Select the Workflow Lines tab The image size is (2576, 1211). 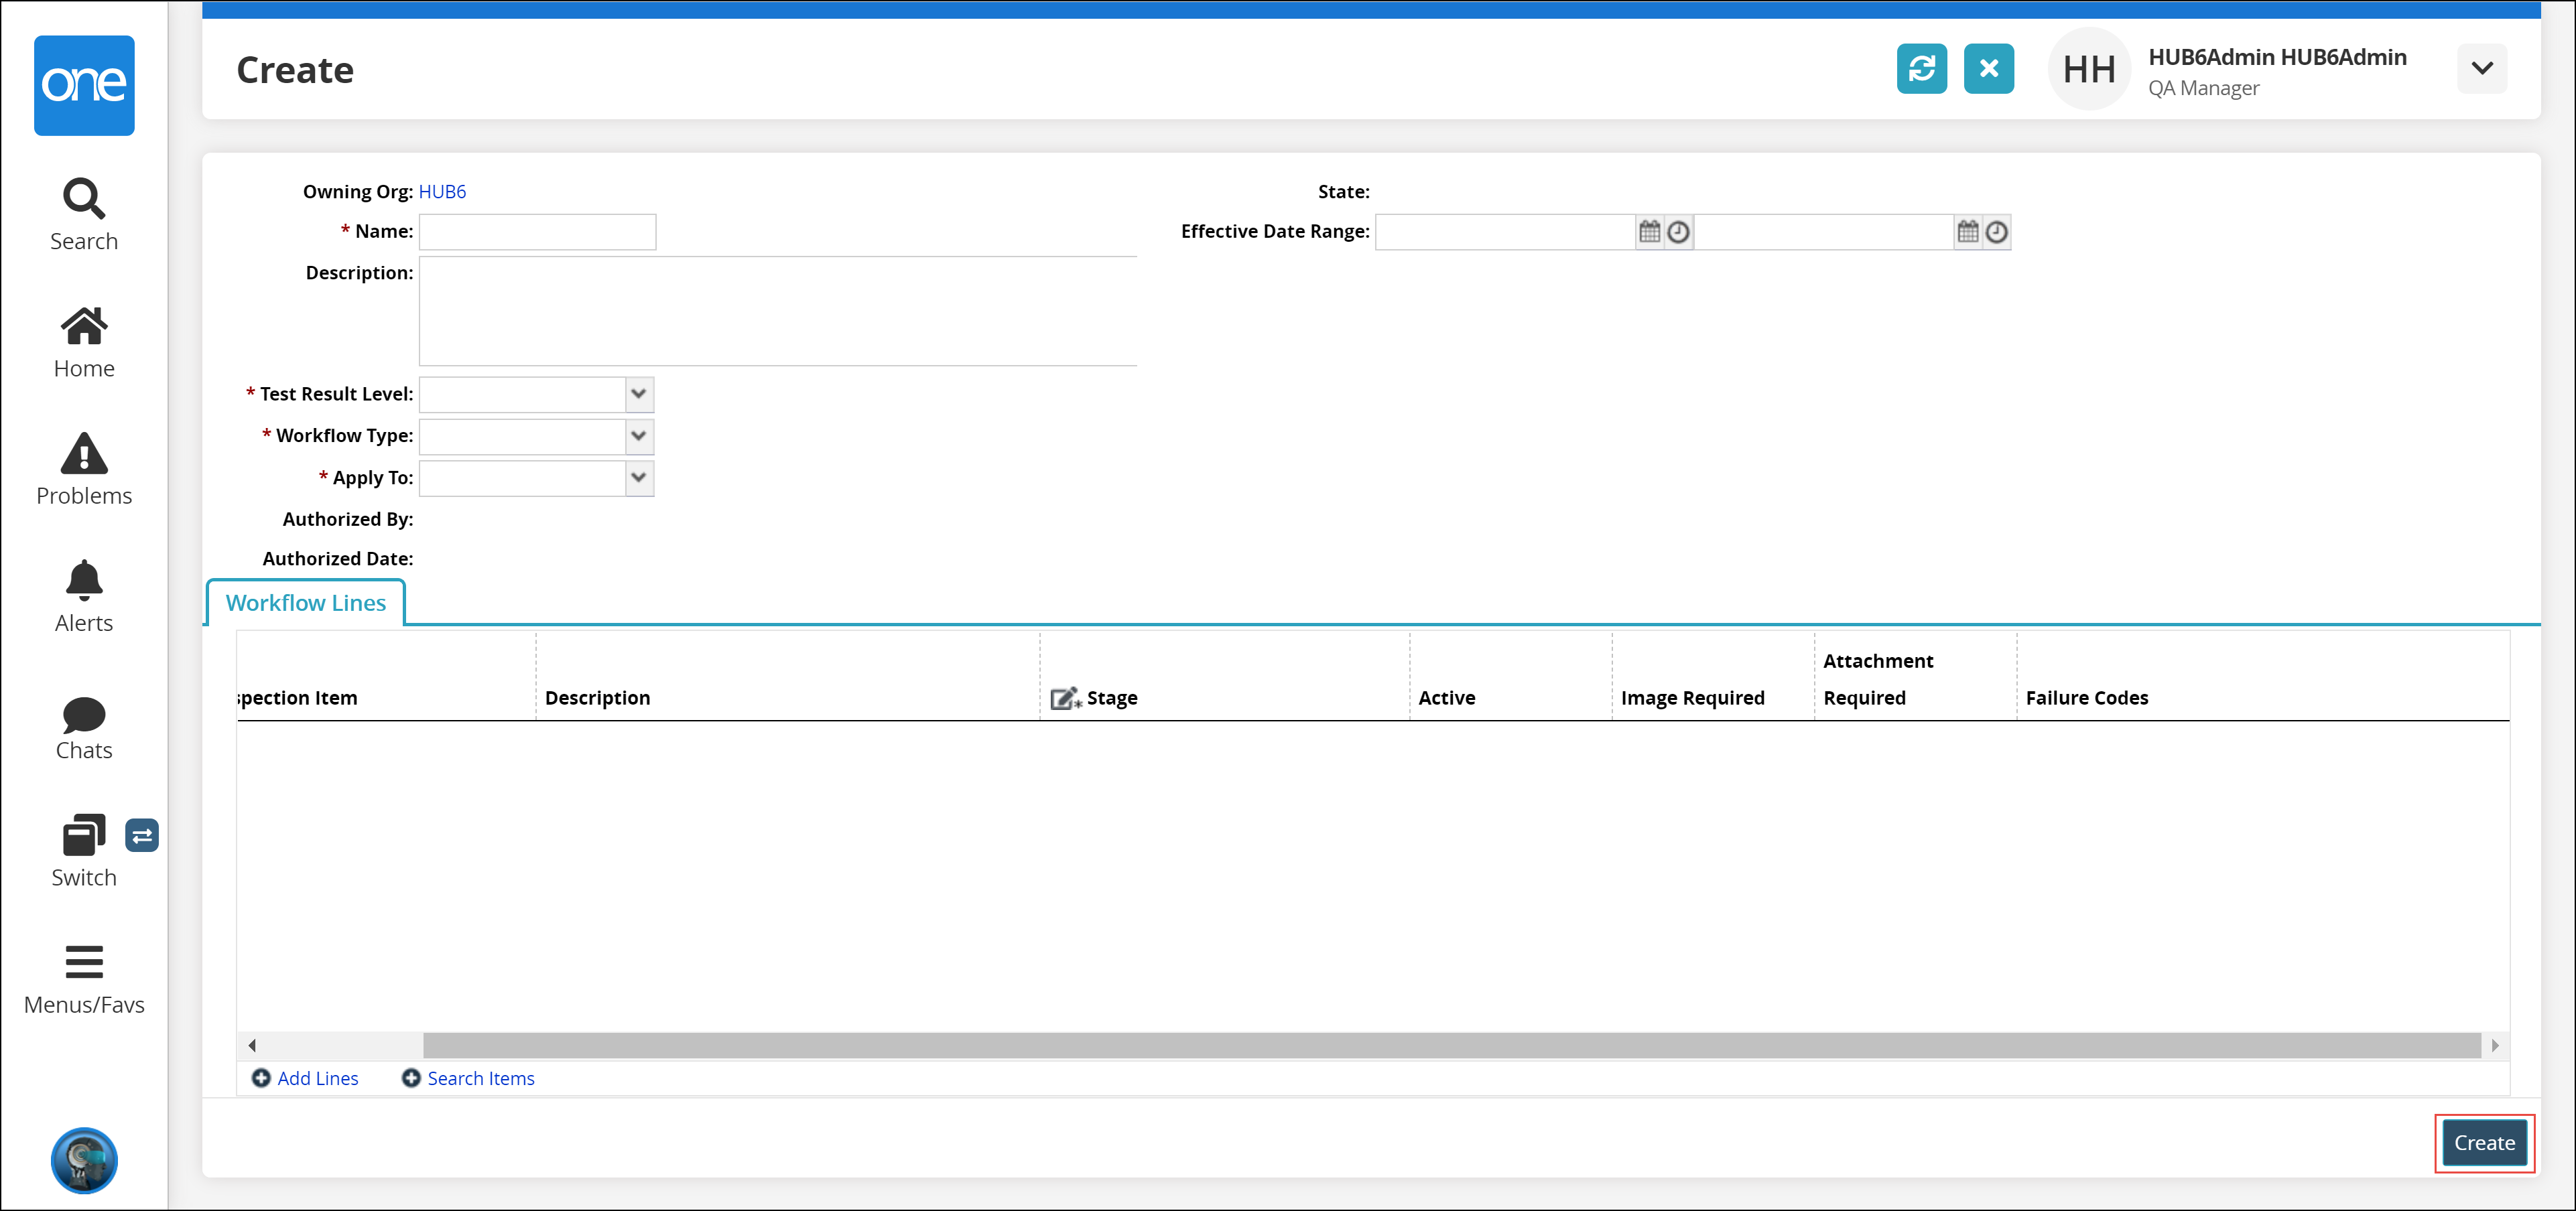(x=305, y=603)
